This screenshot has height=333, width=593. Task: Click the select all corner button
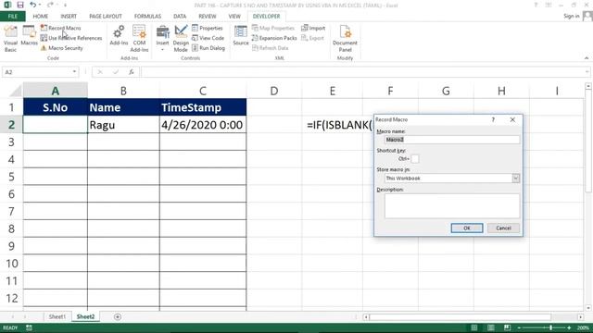15,91
